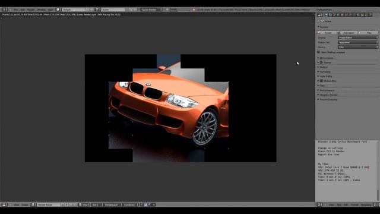Open the Feature Set dropdown (Supported)
This screenshot has height=214, width=380.
click(x=358, y=42)
